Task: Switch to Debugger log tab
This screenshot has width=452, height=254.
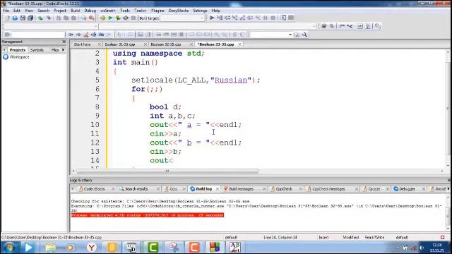Action: (407, 189)
